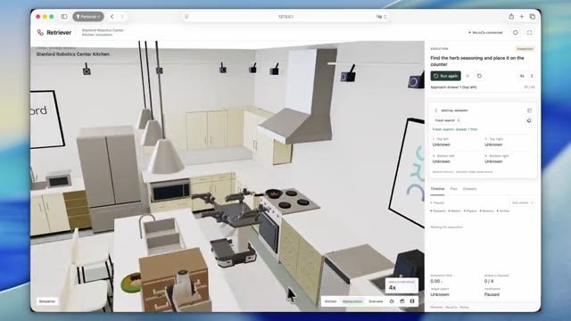Select the Overview camera view
The image size is (571, 321).
pos(376,301)
